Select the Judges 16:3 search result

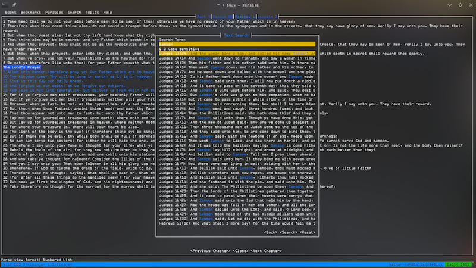pyautogui.click(x=237, y=150)
